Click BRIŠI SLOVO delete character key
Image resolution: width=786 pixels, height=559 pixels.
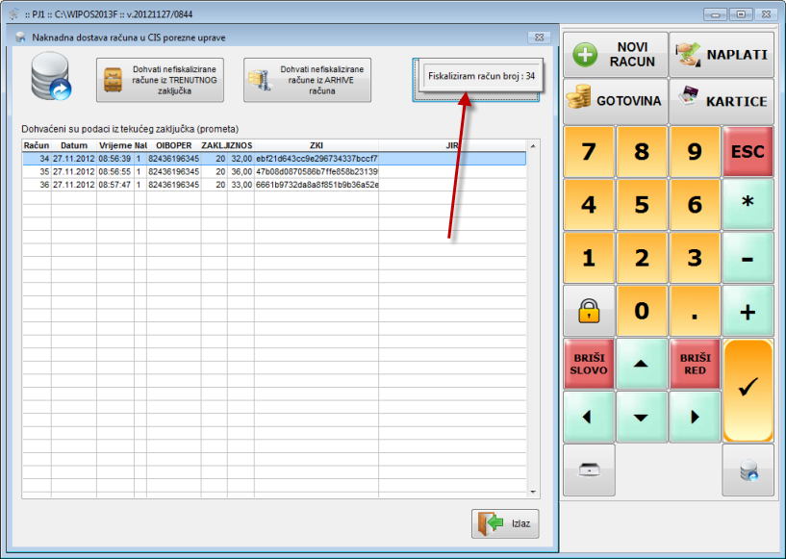[x=588, y=365]
